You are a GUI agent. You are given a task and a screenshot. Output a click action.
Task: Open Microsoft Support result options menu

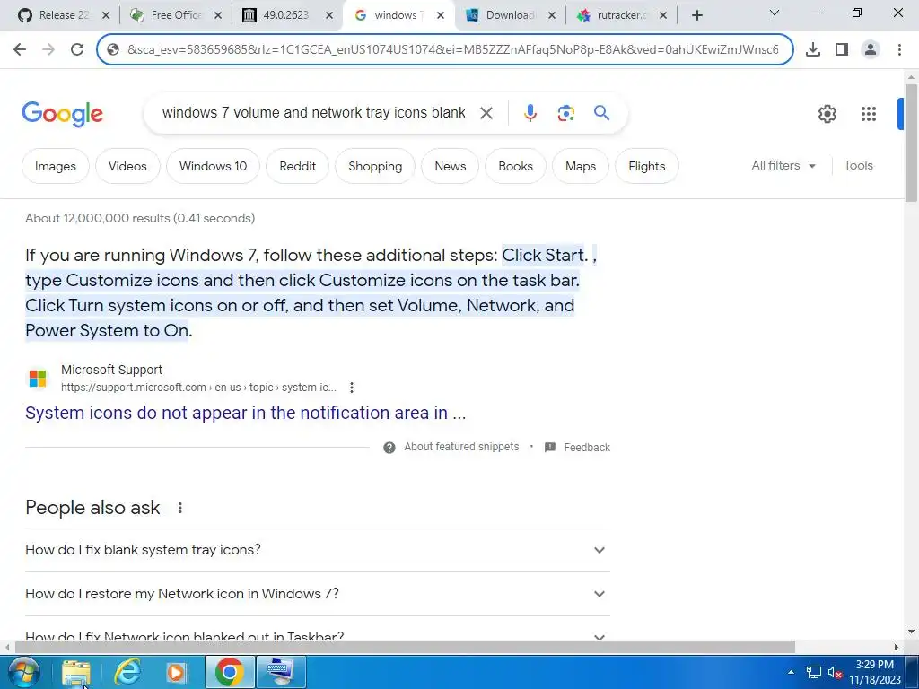(351, 388)
